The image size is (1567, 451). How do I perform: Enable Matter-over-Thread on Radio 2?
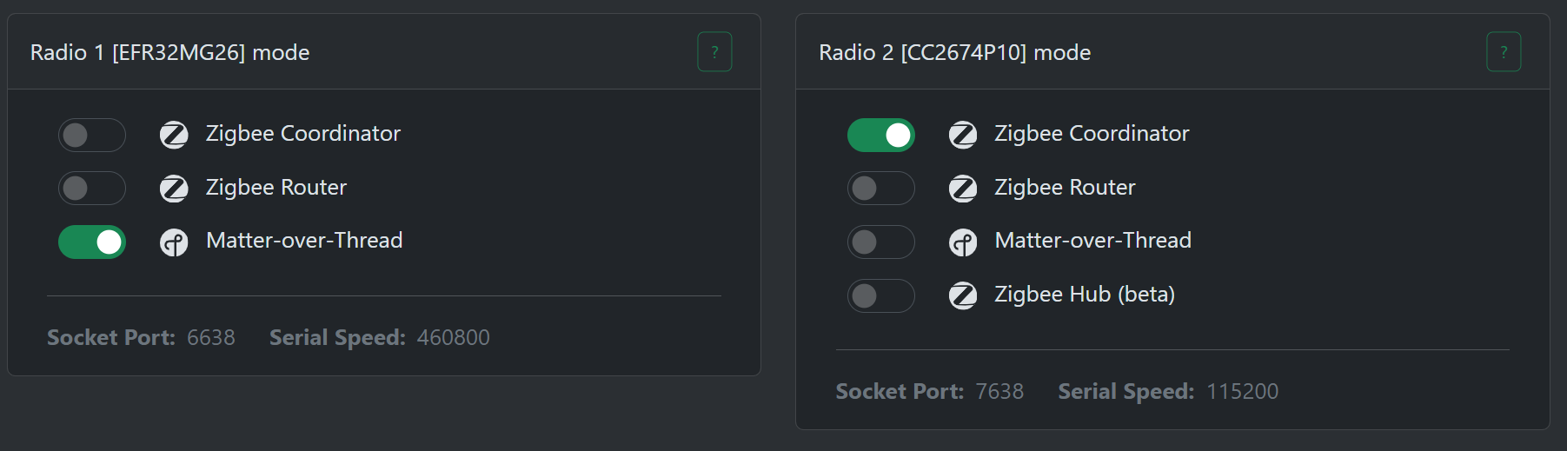click(x=881, y=242)
